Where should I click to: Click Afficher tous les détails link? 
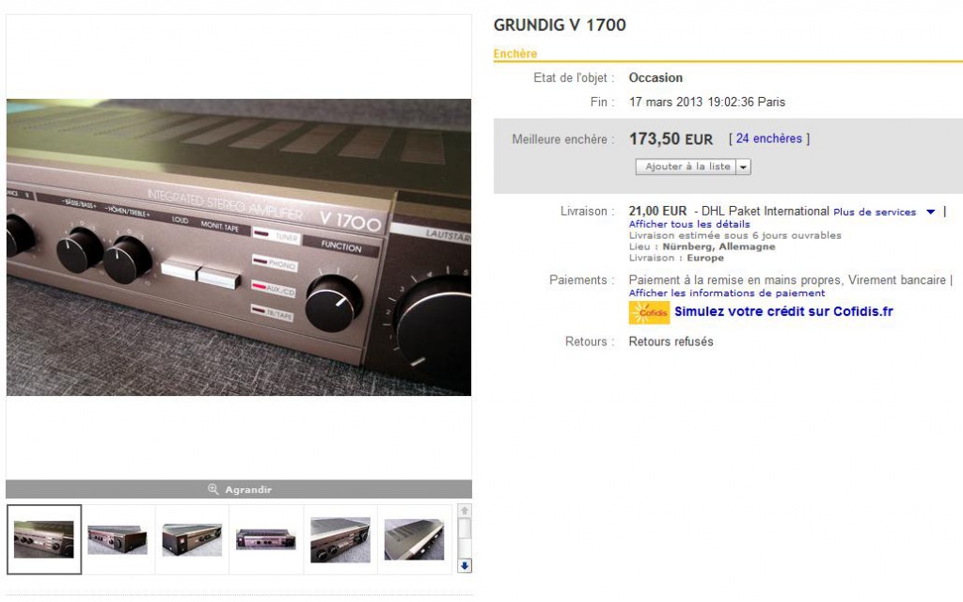point(689,224)
